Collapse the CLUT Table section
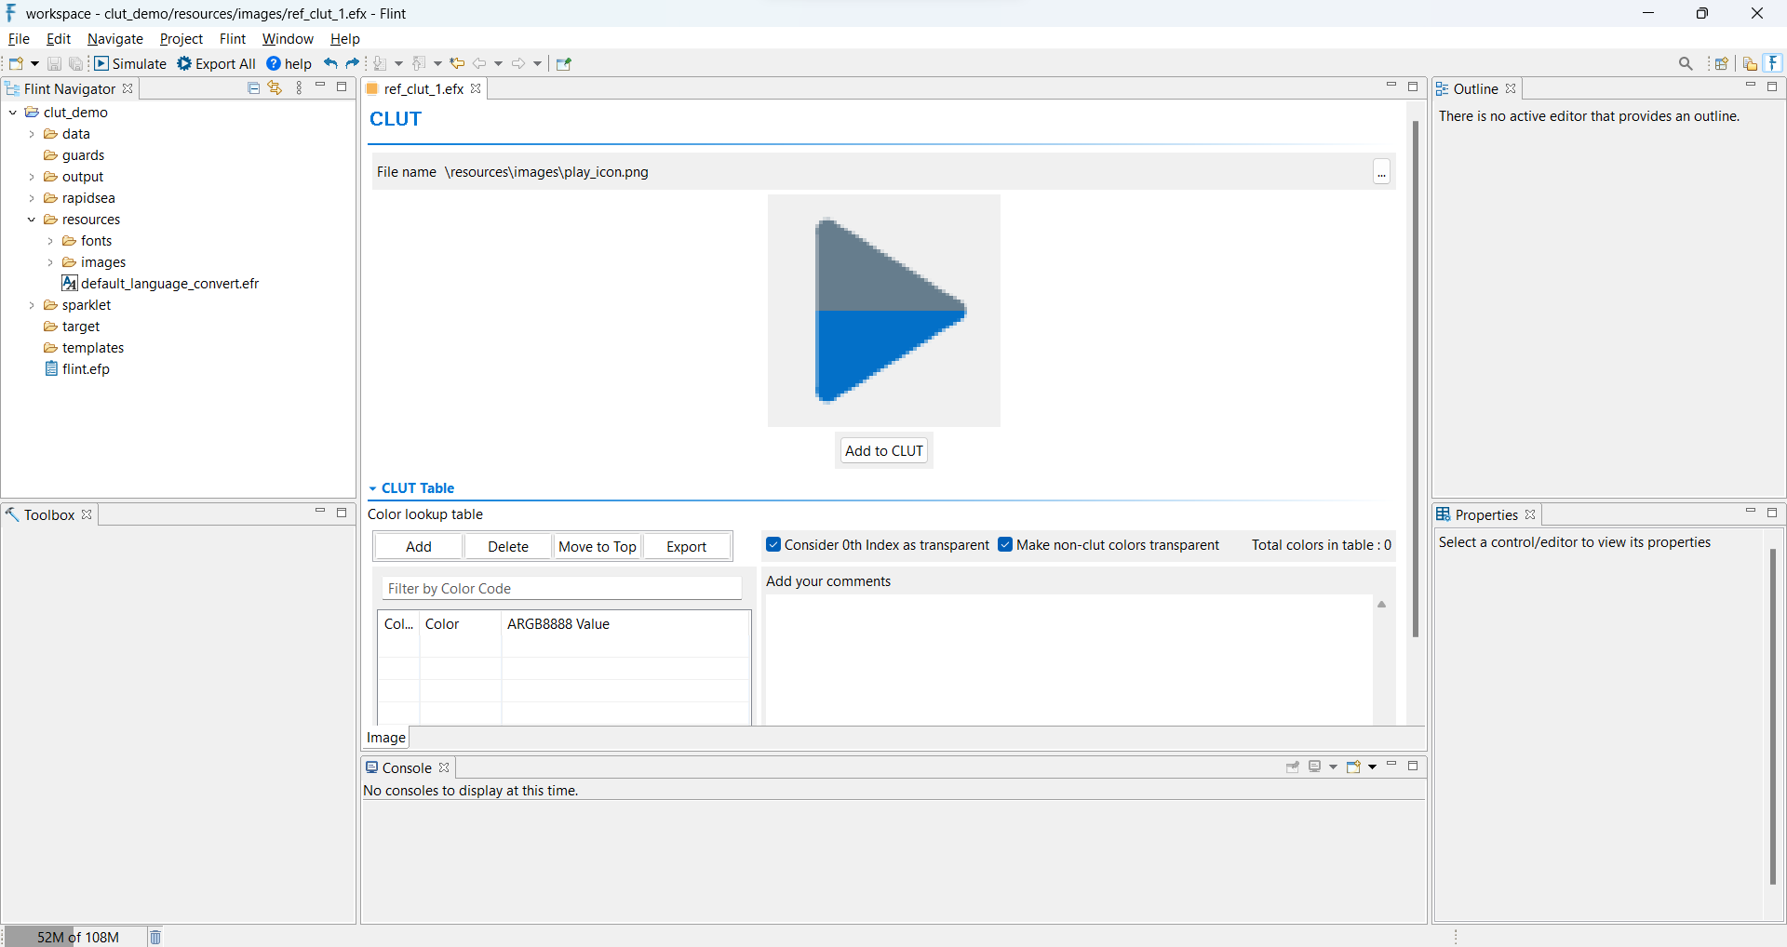Image resolution: width=1787 pixels, height=947 pixels. tap(373, 488)
